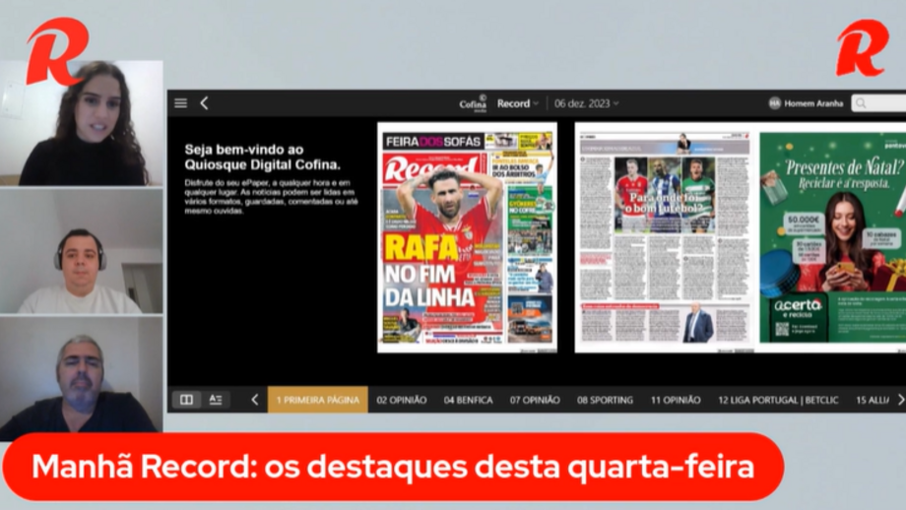
Task: Jump to the 08 Sporting section
Action: (605, 400)
